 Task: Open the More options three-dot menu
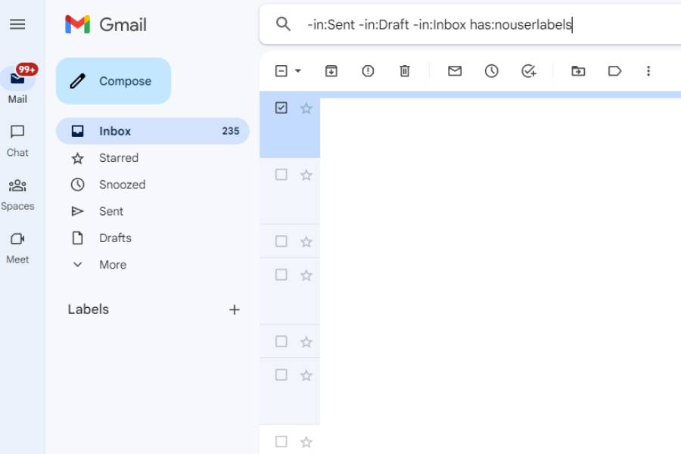point(648,71)
